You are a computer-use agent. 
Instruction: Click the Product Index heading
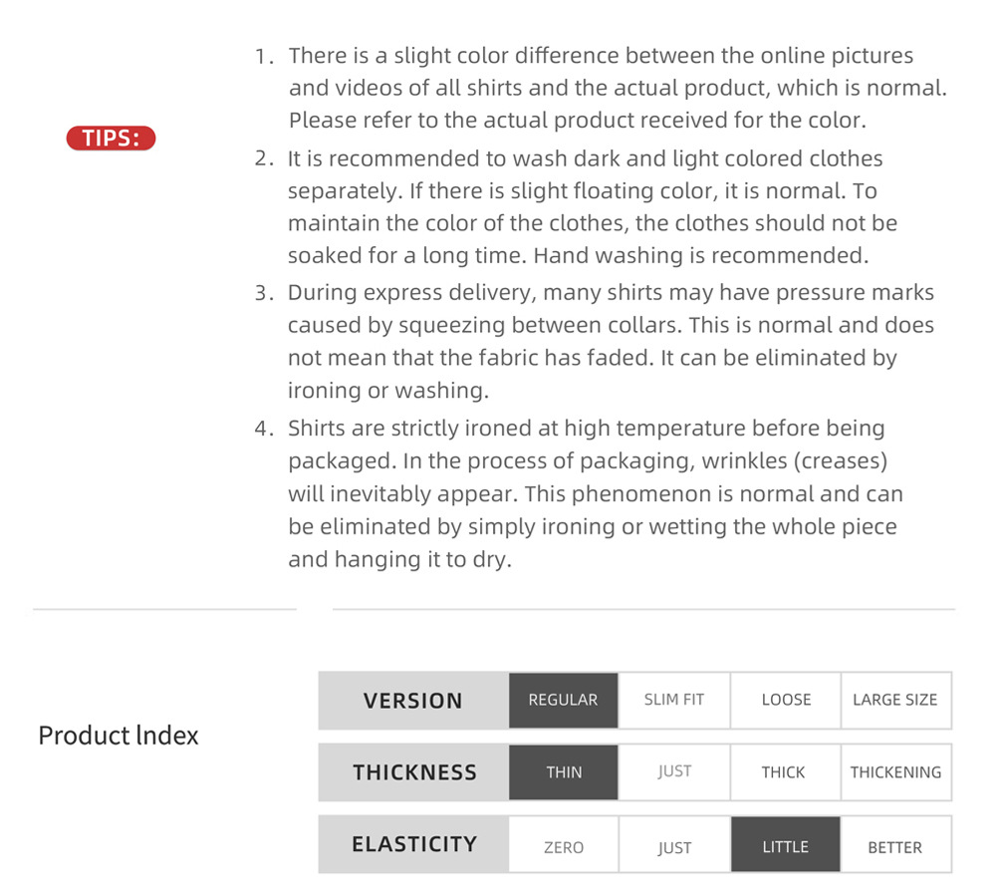coord(119,736)
